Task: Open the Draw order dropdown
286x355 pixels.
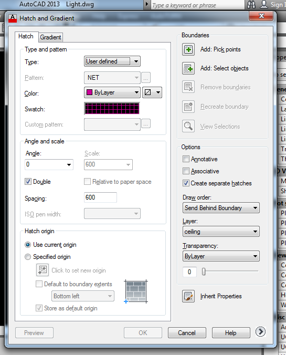Action: click(x=221, y=208)
